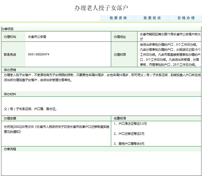The width and height of the screenshot is (202, 176).
Task: Select the phone number 0431-88926474
Action: [x=39, y=54]
